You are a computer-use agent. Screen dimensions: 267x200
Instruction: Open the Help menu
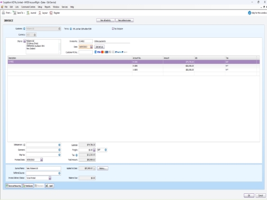coord(72,7)
